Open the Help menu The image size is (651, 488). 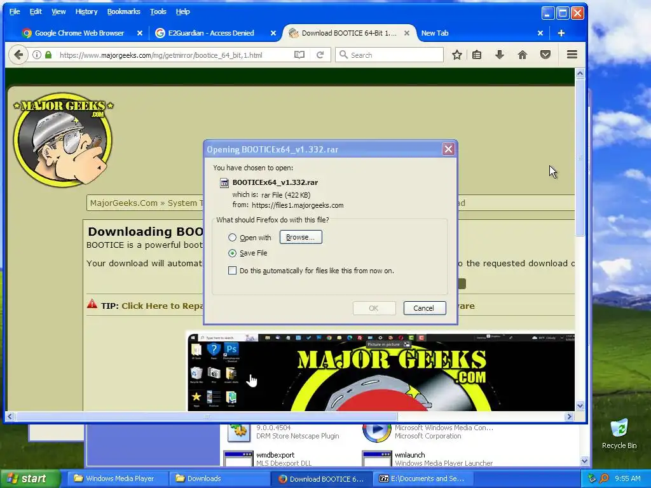[182, 11]
